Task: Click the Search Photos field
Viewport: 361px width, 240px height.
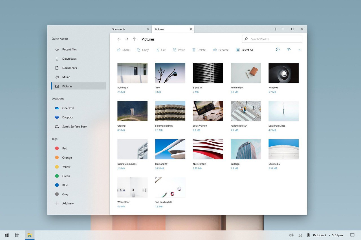Action: (272, 39)
